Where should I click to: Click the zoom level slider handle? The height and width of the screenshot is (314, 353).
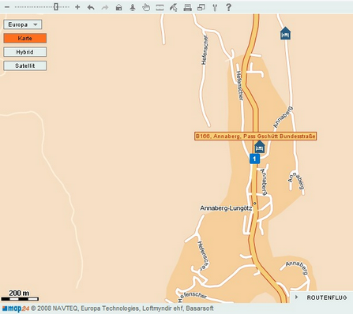coord(56,7)
